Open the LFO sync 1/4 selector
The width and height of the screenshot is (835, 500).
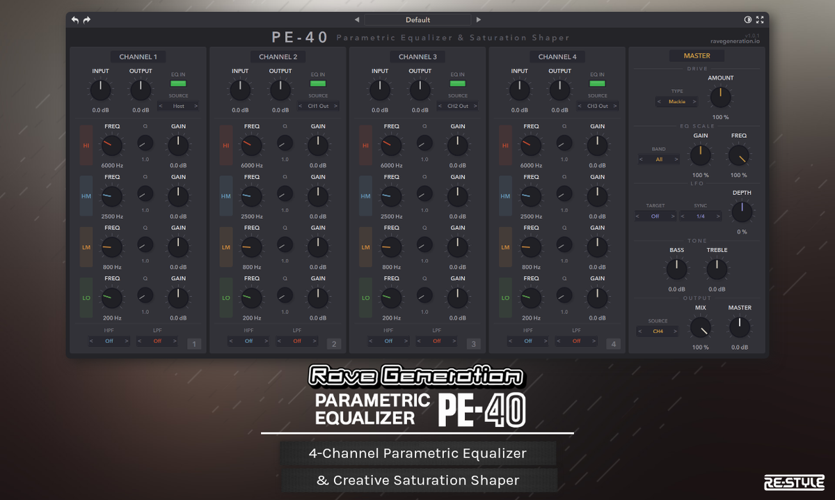click(700, 217)
